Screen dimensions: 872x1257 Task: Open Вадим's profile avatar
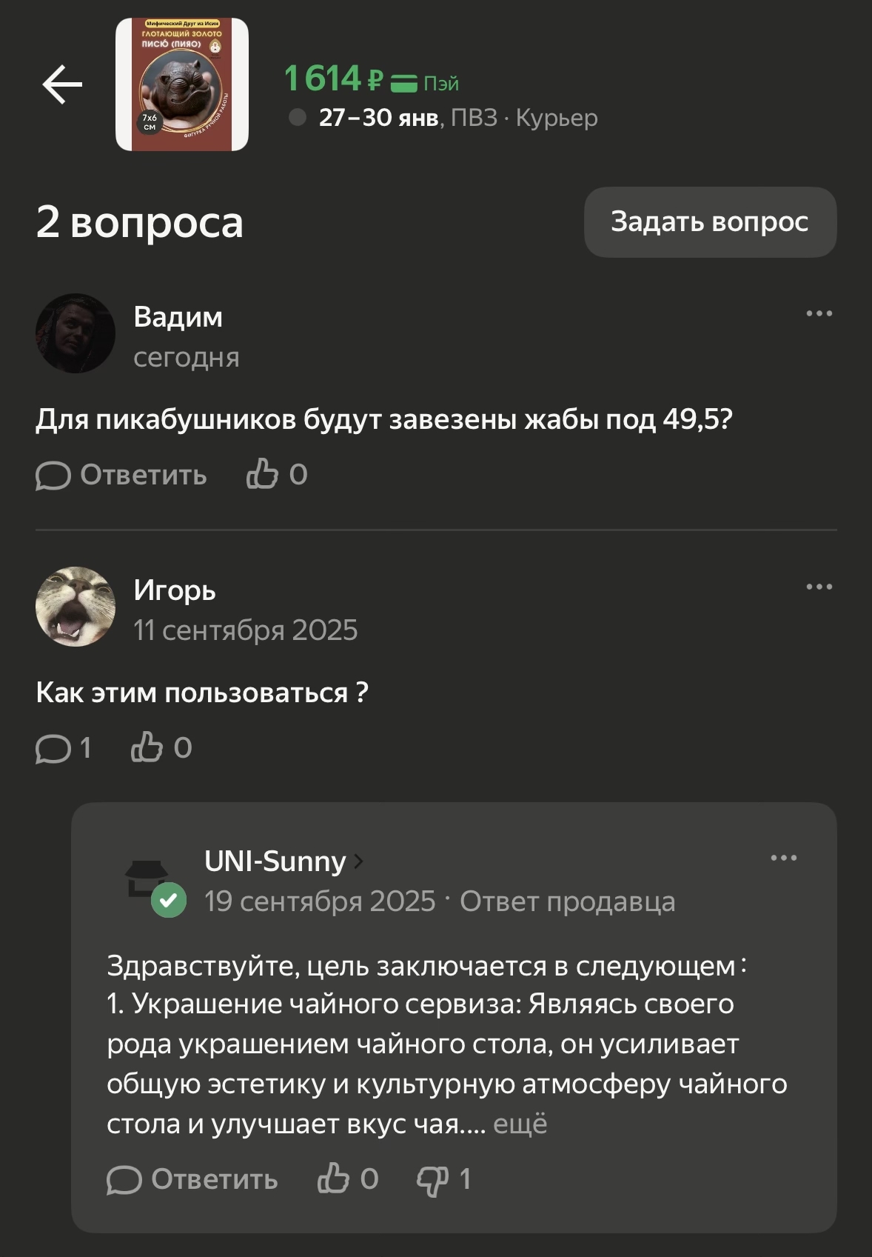click(76, 333)
